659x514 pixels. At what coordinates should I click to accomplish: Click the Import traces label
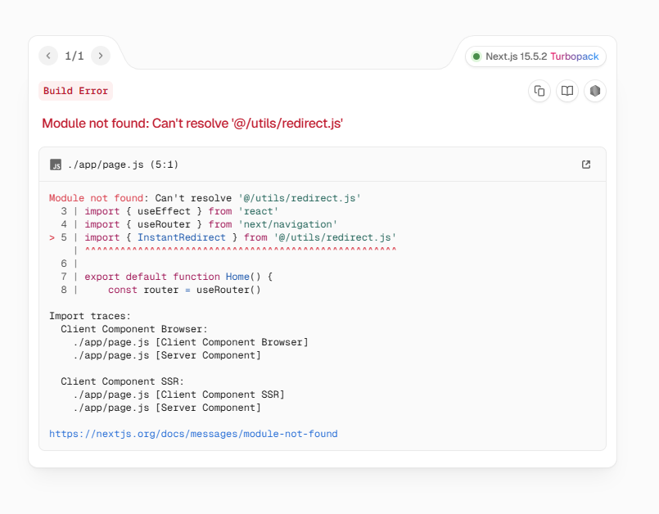click(90, 316)
